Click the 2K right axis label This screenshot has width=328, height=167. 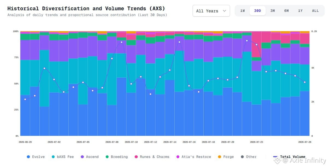pos(313,102)
